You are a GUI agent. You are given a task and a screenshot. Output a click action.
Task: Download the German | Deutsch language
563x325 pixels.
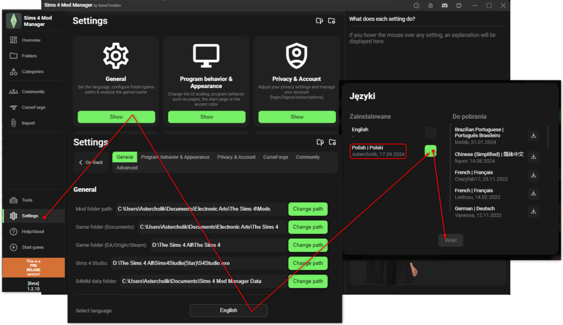(533, 211)
